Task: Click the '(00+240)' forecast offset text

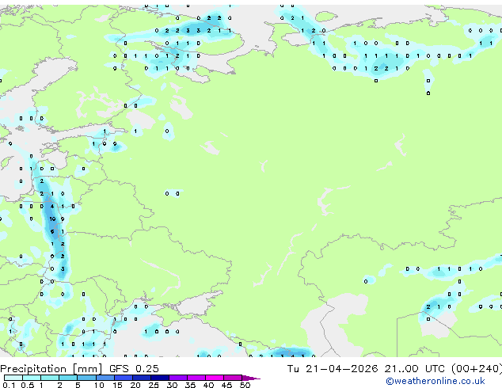Action: tap(477, 369)
